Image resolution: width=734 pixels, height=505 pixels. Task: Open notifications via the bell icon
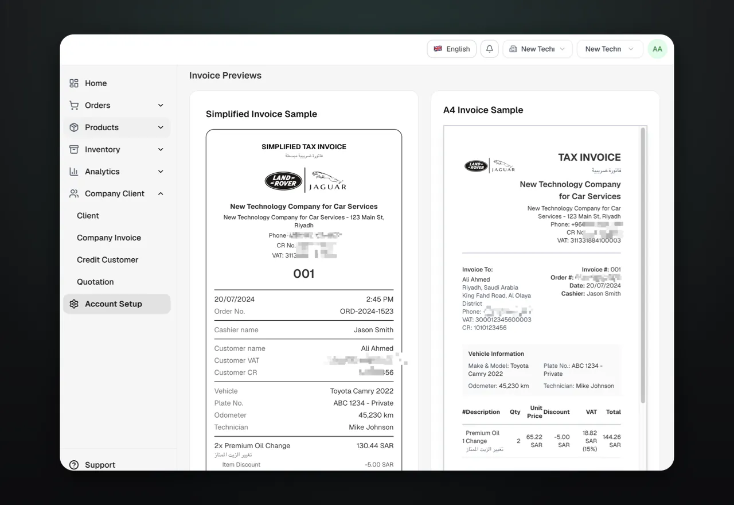(x=489, y=49)
